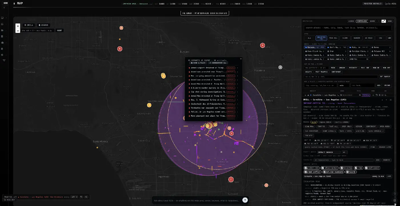Click the node-graph icon in the left sidebar

pyautogui.click(x=4, y=60)
